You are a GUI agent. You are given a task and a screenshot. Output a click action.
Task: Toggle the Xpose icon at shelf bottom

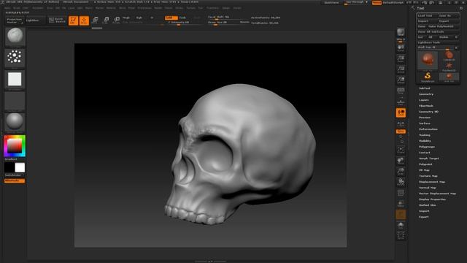(401, 235)
